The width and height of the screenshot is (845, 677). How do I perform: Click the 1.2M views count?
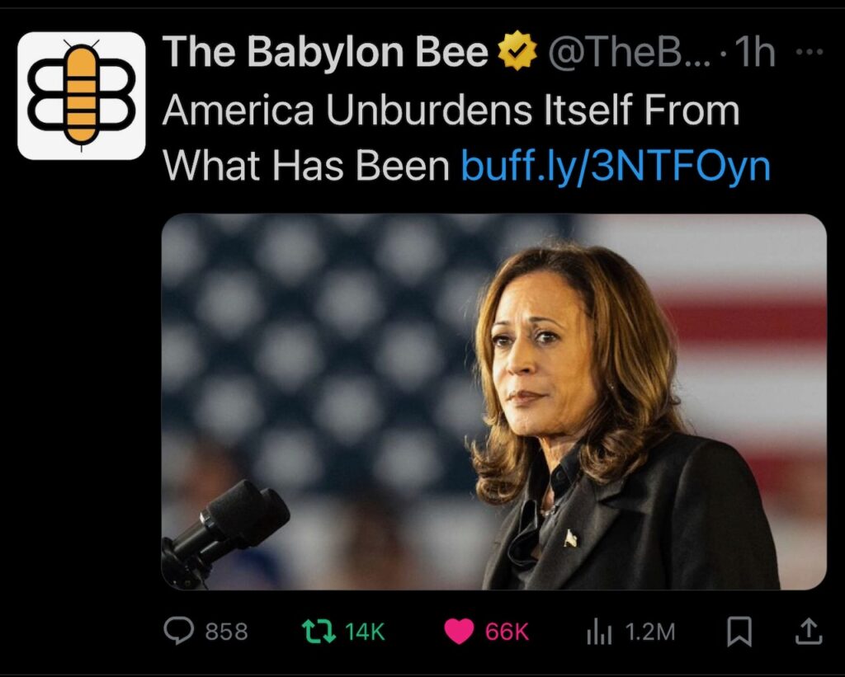tap(650, 631)
